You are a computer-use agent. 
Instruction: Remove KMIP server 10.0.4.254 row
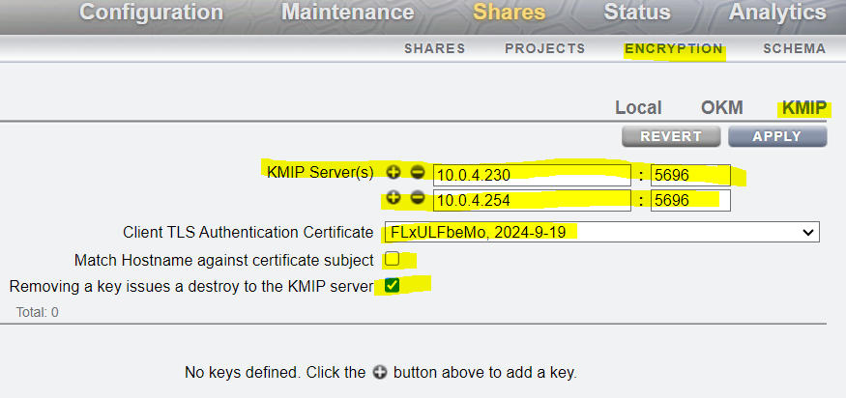[x=418, y=198]
